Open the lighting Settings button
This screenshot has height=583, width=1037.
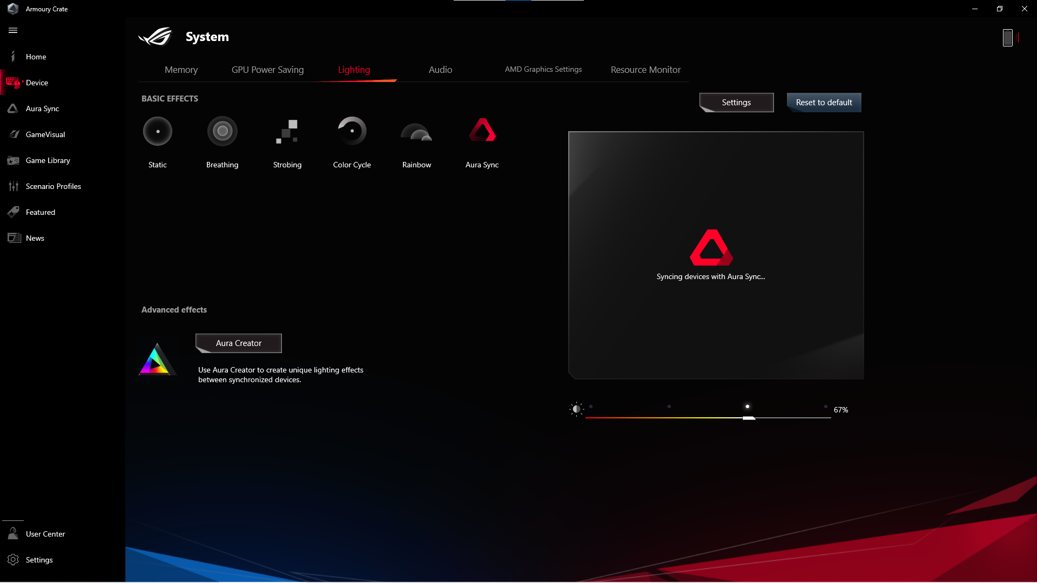coord(736,103)
